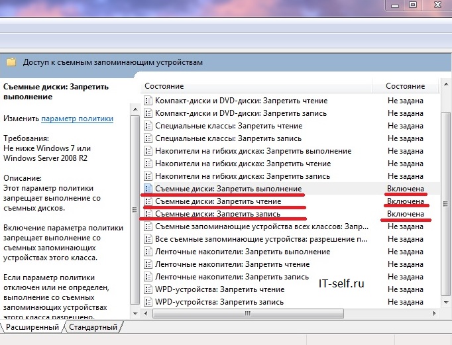
Task: Click icon of Съемные диски: Запретить запись
Action: (148, 214)
